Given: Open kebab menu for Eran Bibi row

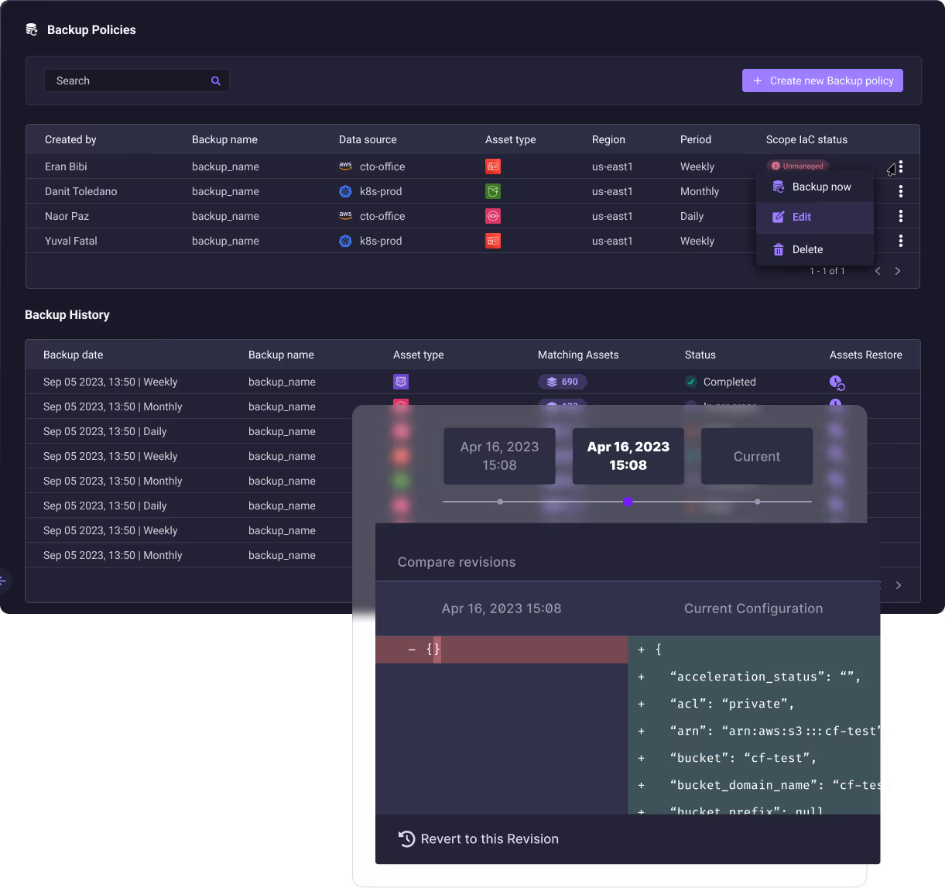Looking at the screenshot, I should pyautogui.click(x=901, y=166).
